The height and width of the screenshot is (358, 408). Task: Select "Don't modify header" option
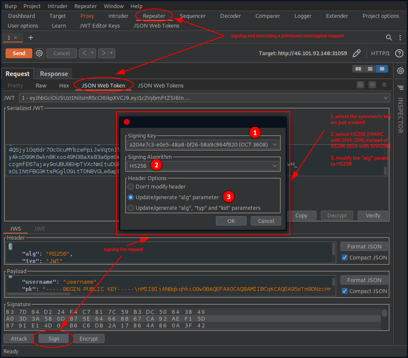coord(131,186)
